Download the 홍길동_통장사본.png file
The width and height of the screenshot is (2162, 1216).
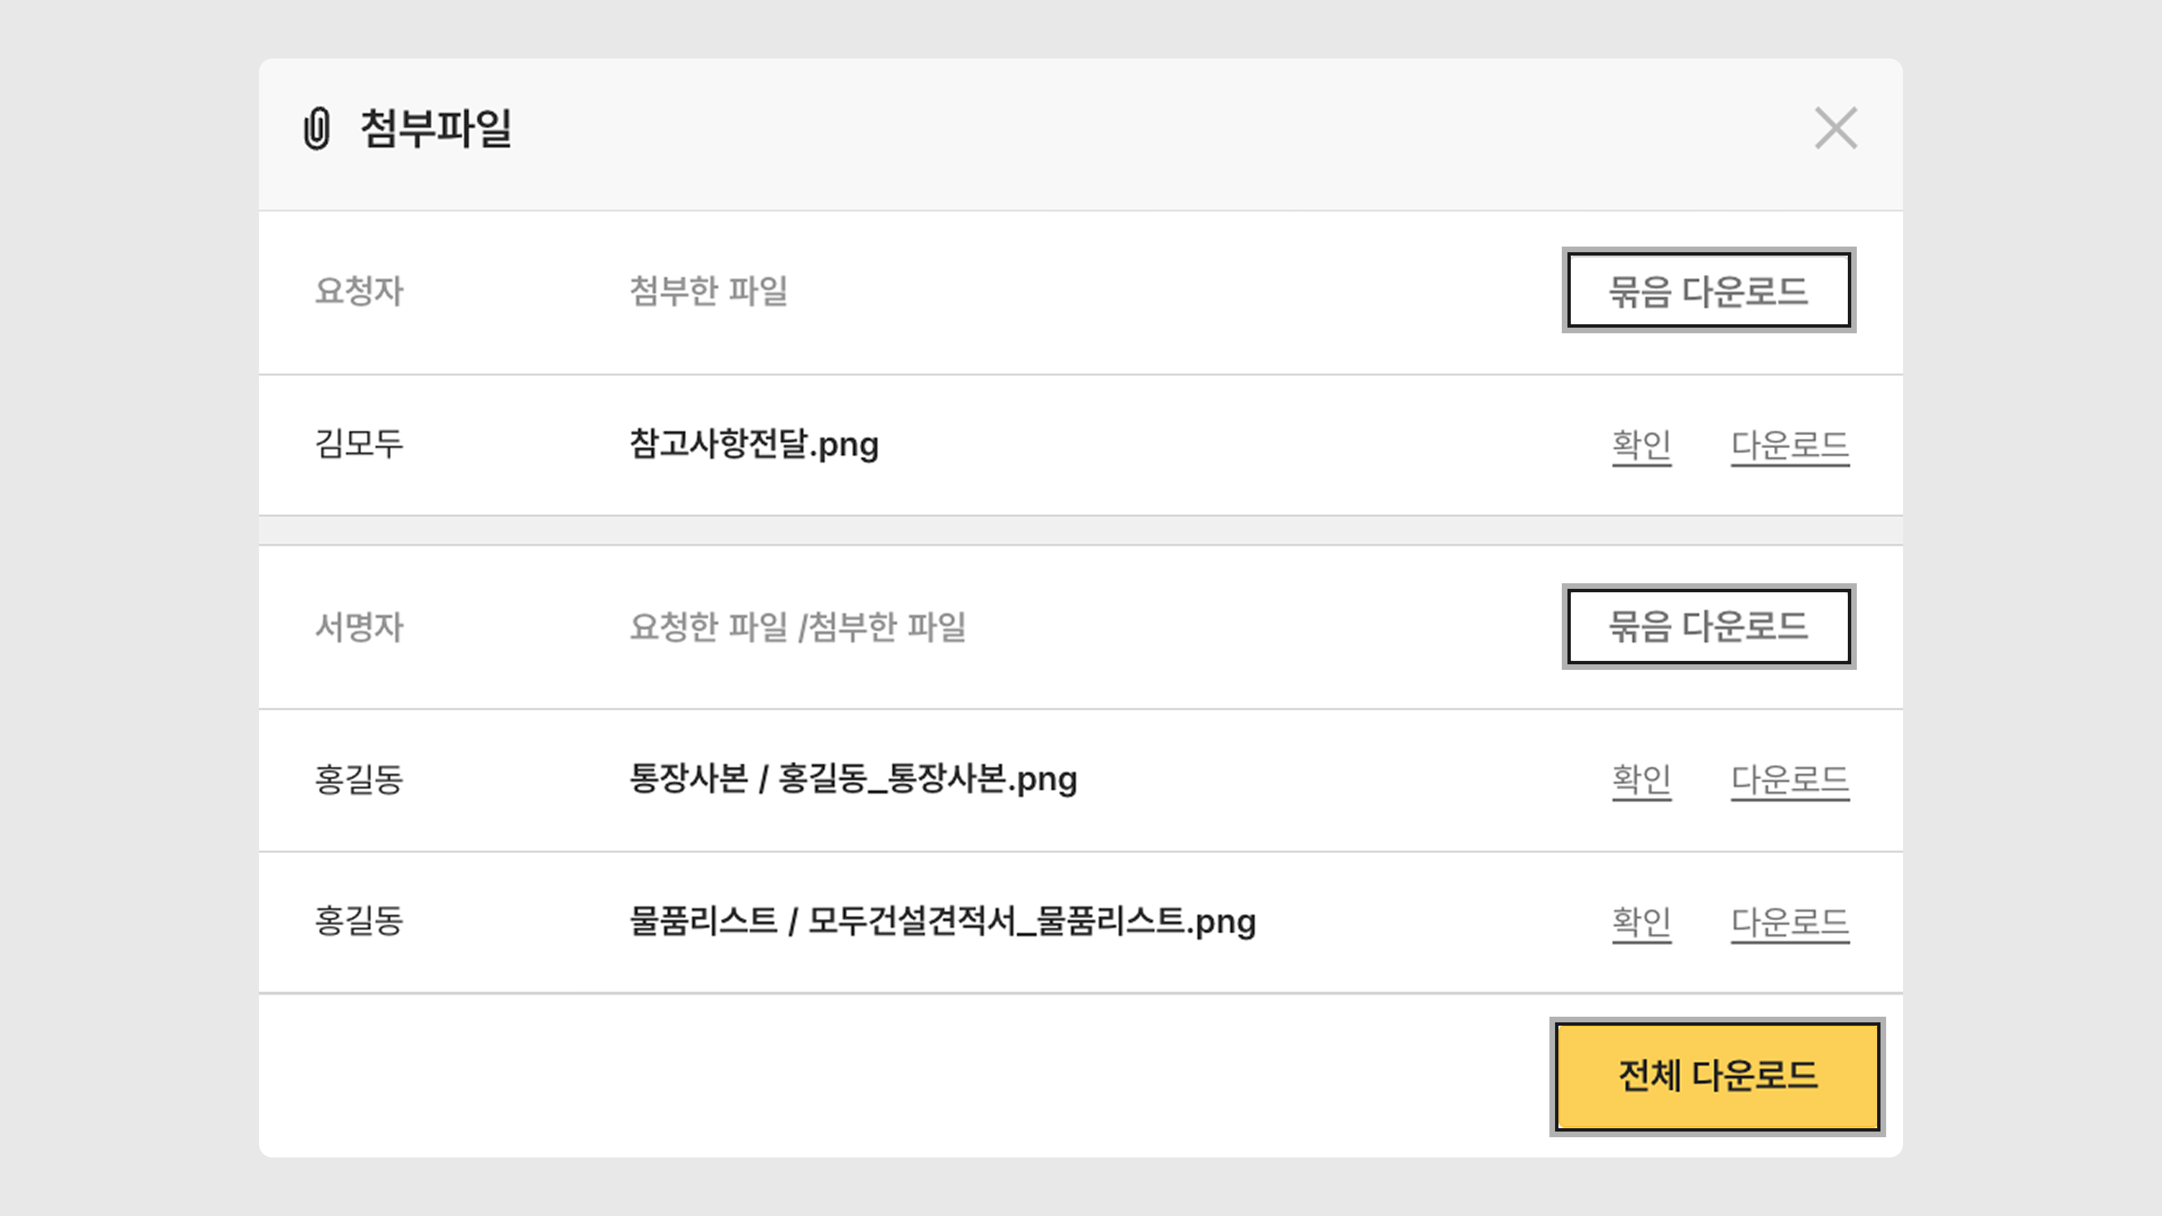(x=1789, y=780)
